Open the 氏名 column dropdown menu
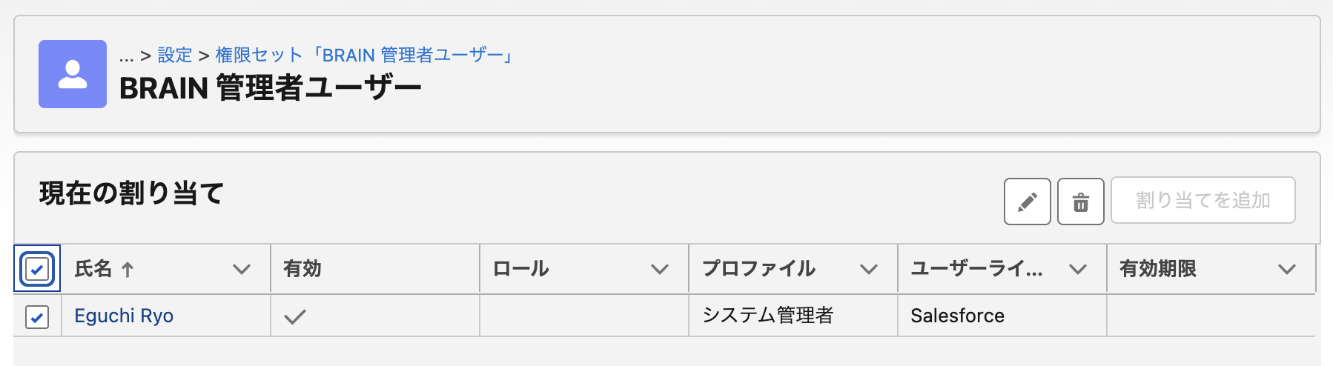This screenshot has height=366, width=1333. click(241, 270)
